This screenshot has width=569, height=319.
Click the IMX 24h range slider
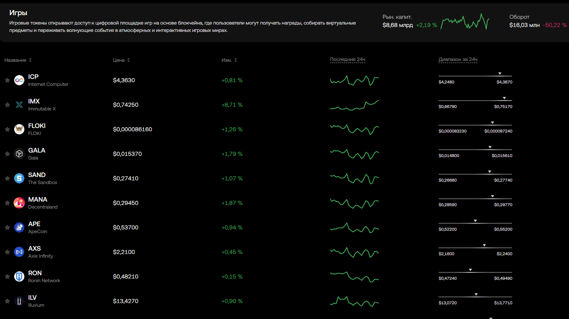click(x=475, y=100)
